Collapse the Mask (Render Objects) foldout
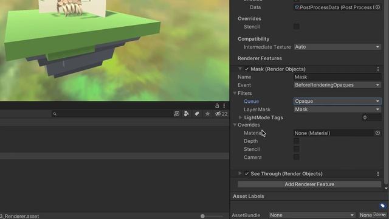Image resolution: width=389 pixels, height=219 pixels. click(x=240, y=69)
